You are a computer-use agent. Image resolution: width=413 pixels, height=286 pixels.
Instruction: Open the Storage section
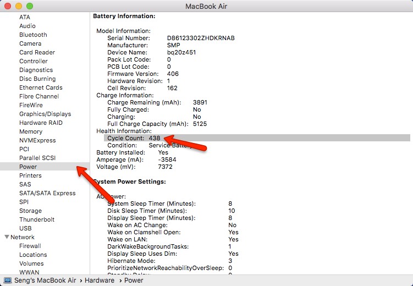30,211
